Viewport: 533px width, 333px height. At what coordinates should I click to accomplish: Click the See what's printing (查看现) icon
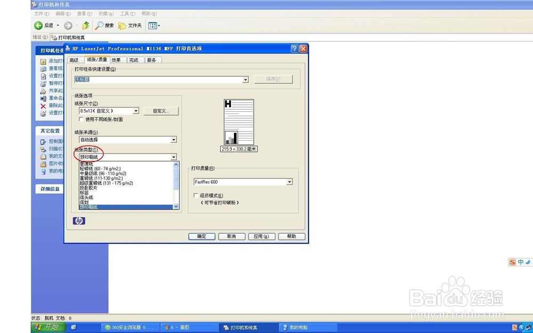[43, 69]
